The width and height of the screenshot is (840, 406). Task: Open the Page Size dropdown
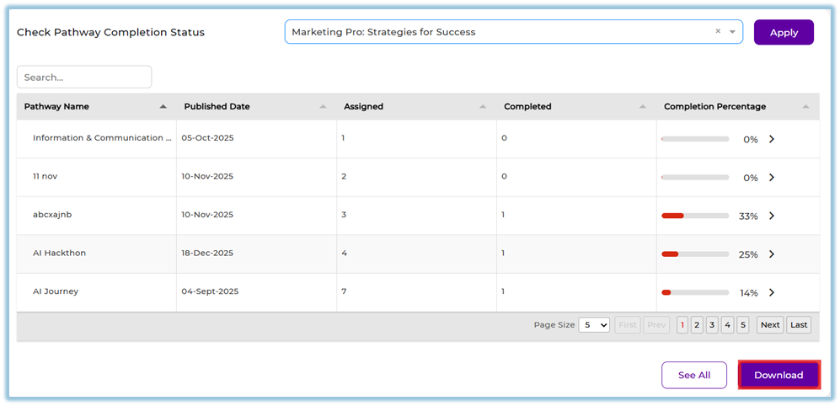(594, 325)
